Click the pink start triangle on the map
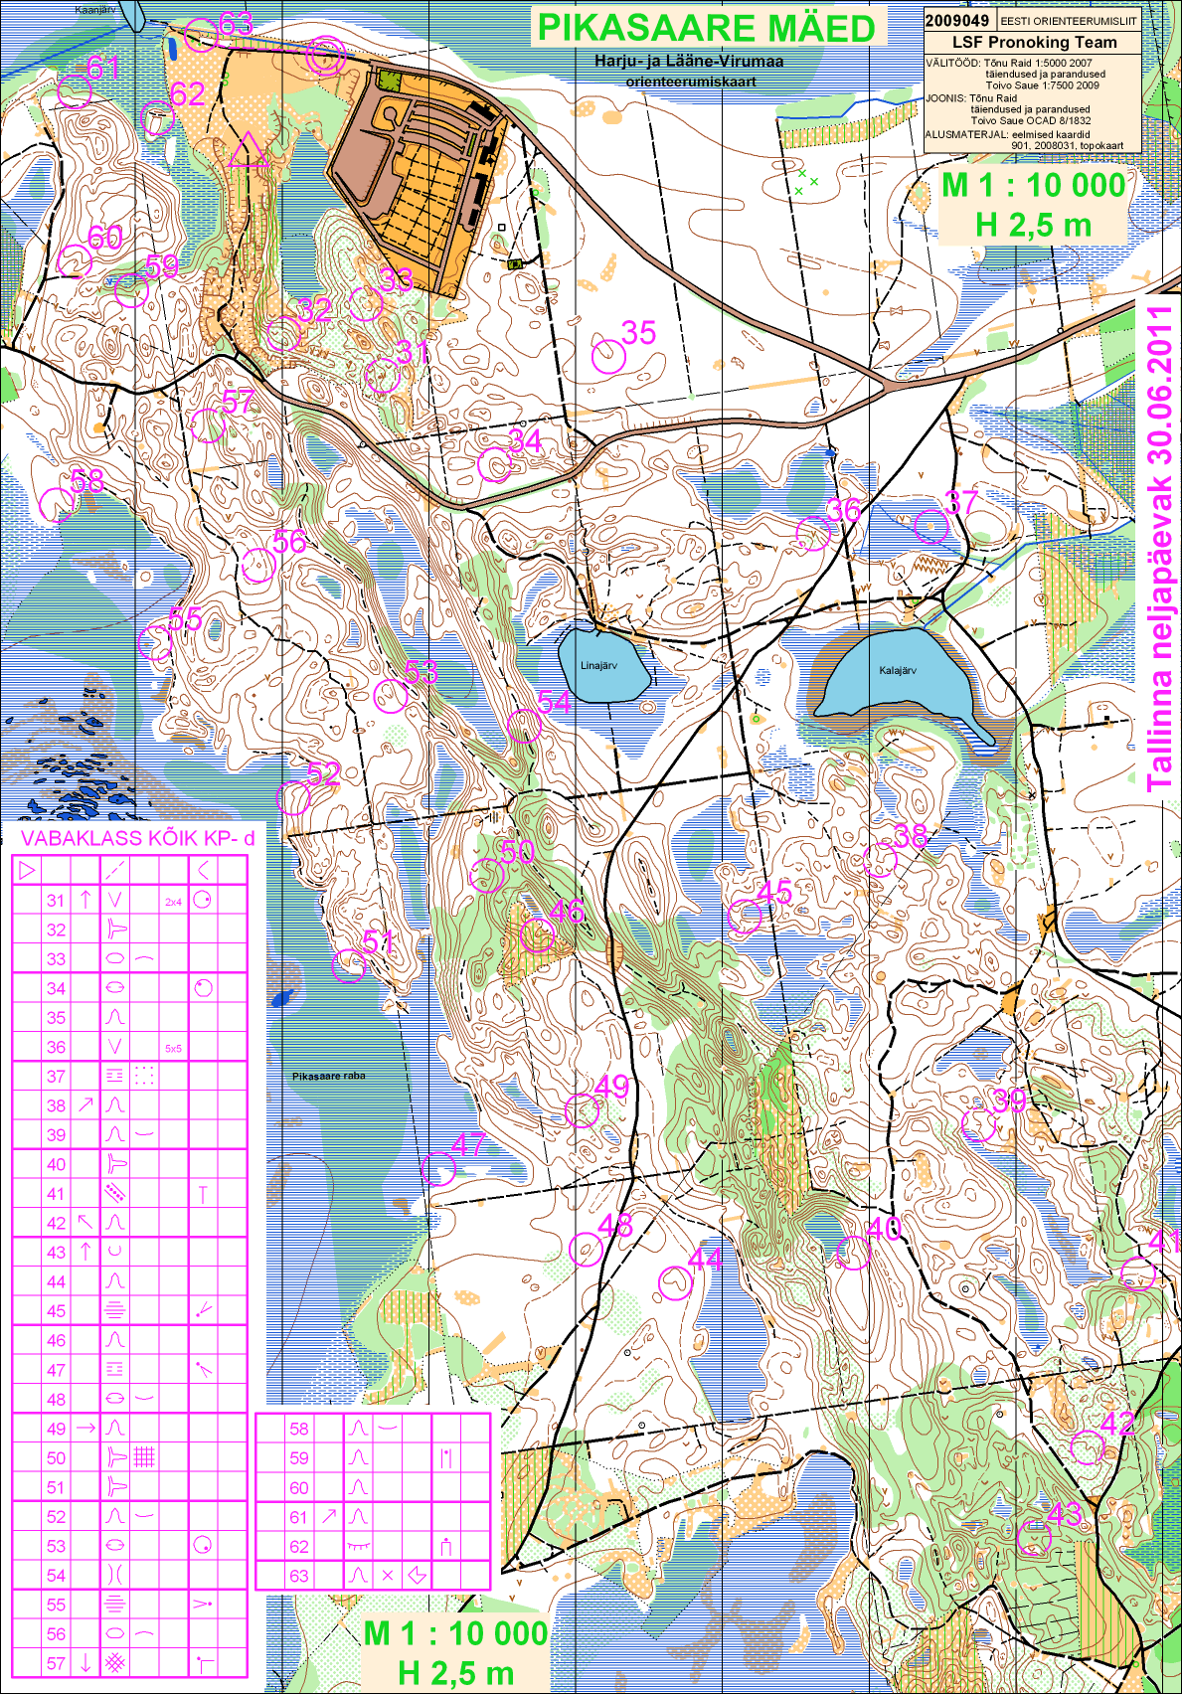The image size is (1182, 1694). 248,150
